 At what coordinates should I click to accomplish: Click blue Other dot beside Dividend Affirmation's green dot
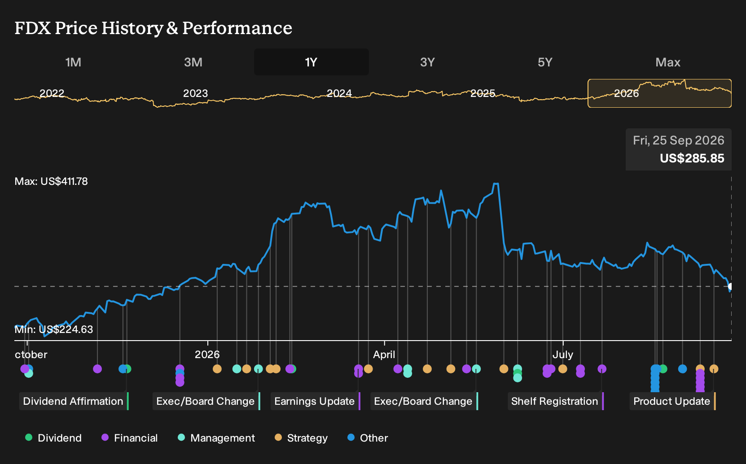point(123,369)
